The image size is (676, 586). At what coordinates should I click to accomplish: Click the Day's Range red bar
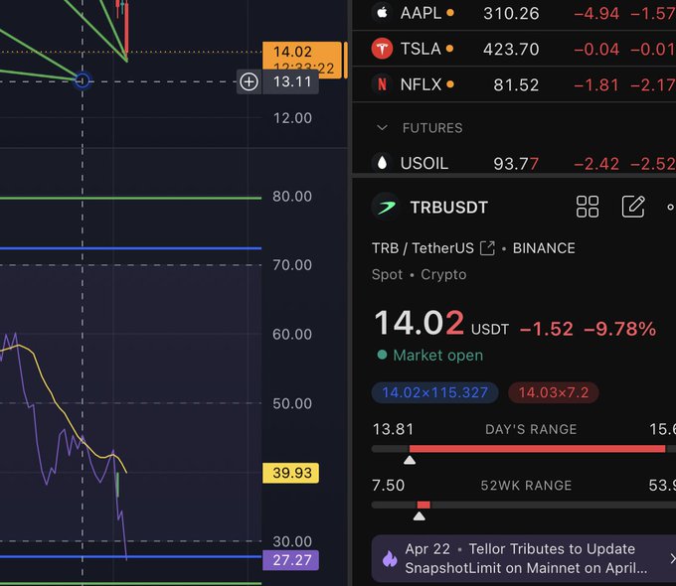(537, 449)
